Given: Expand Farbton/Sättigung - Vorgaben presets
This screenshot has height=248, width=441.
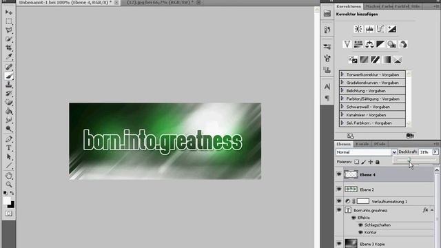Looking at the screenshot, I should pyautogui.click(x=342, y=99).
